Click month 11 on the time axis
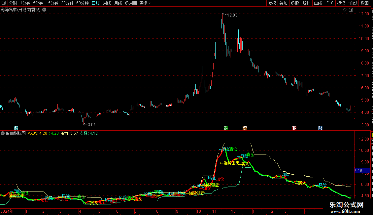 pos(214,211)
